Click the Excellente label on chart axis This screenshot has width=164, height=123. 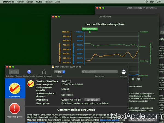(x=144, y=32)
